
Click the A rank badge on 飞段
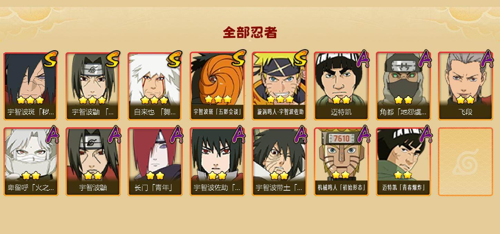tap(487, 59)
